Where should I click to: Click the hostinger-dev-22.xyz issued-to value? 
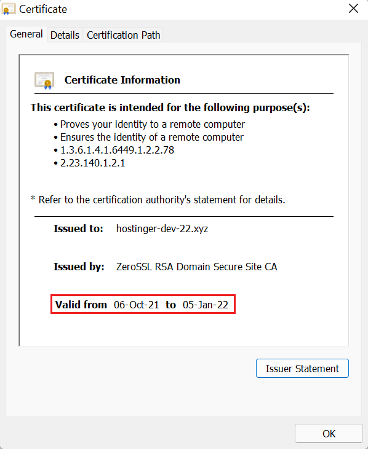click(x=162, y=228)
